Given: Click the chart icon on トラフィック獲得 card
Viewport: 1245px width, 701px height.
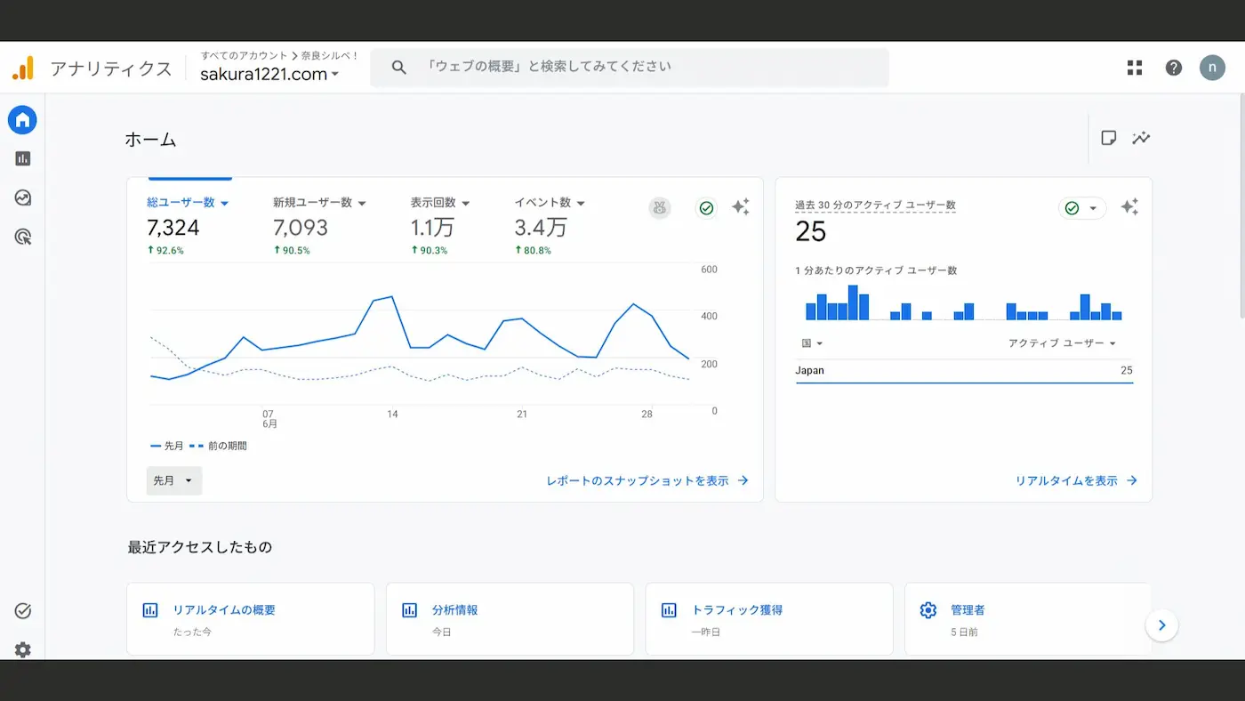Looking at the screenshot, I should coord(669,610).
